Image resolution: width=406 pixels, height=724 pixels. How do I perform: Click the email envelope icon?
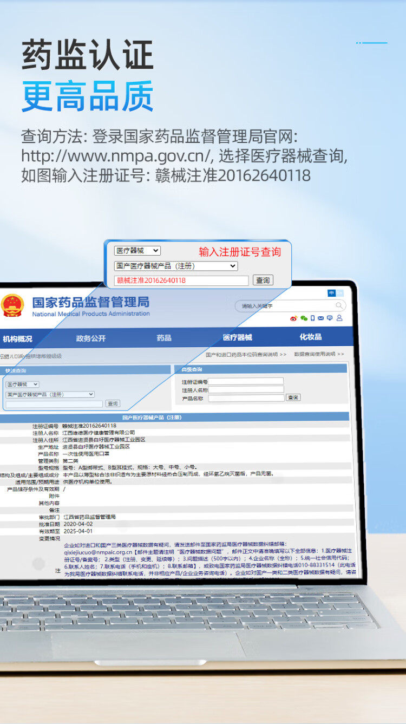321,318
